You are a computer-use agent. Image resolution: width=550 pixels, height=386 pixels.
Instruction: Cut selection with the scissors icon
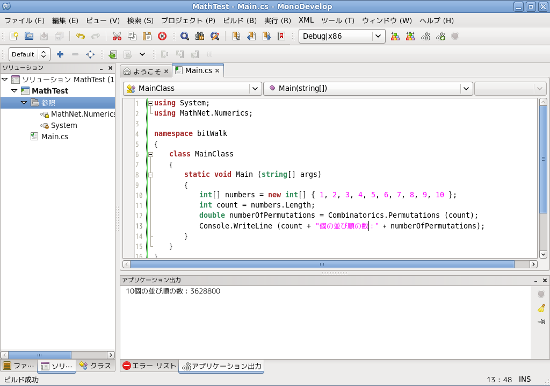click(117, 36)
